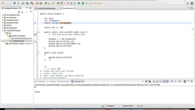Select the (default package) node
Viewport: 195px width, 110px height.
[x=18, y=36]
